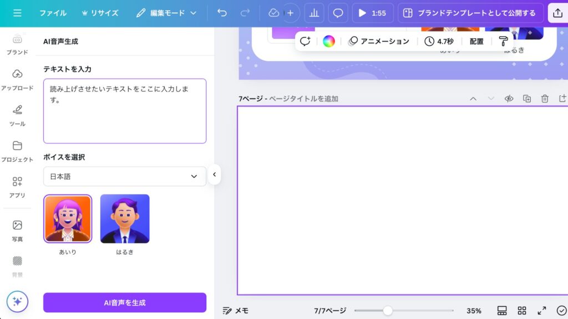Open the grid view icon

[521, 310]
